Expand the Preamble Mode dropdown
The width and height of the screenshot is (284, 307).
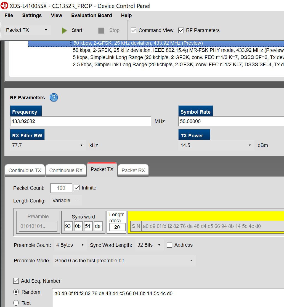click(124, 261)
